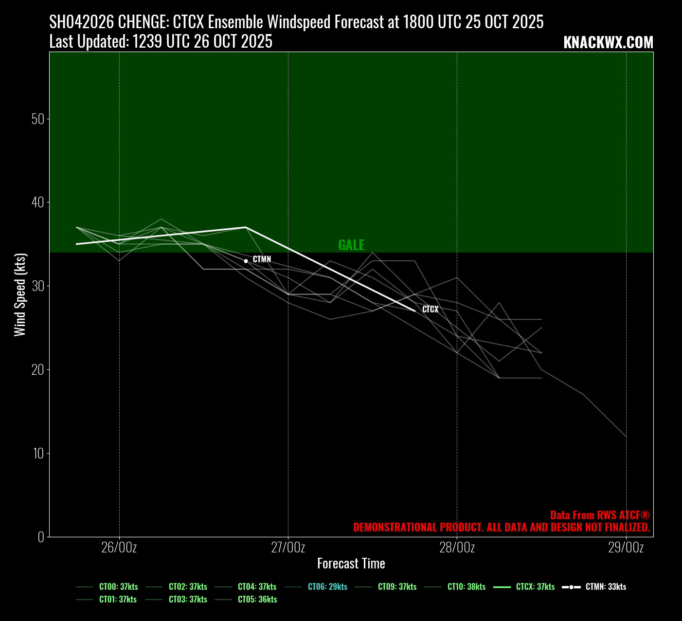
Task: Click the CT09: 37kts legend item
Action: coord(397,587)
